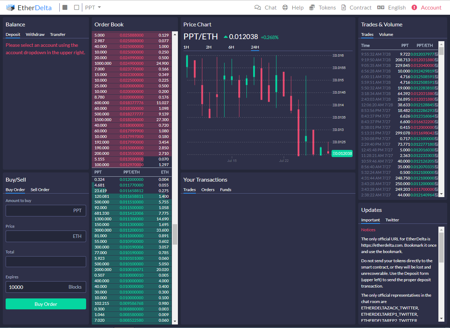
Task: Open transaction link icon for 2:43:03 AM trade
Action: click(437, 99)
